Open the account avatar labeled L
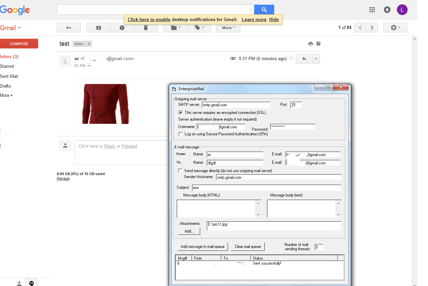This screenshot has height=286, width=428. click(402, 10)
